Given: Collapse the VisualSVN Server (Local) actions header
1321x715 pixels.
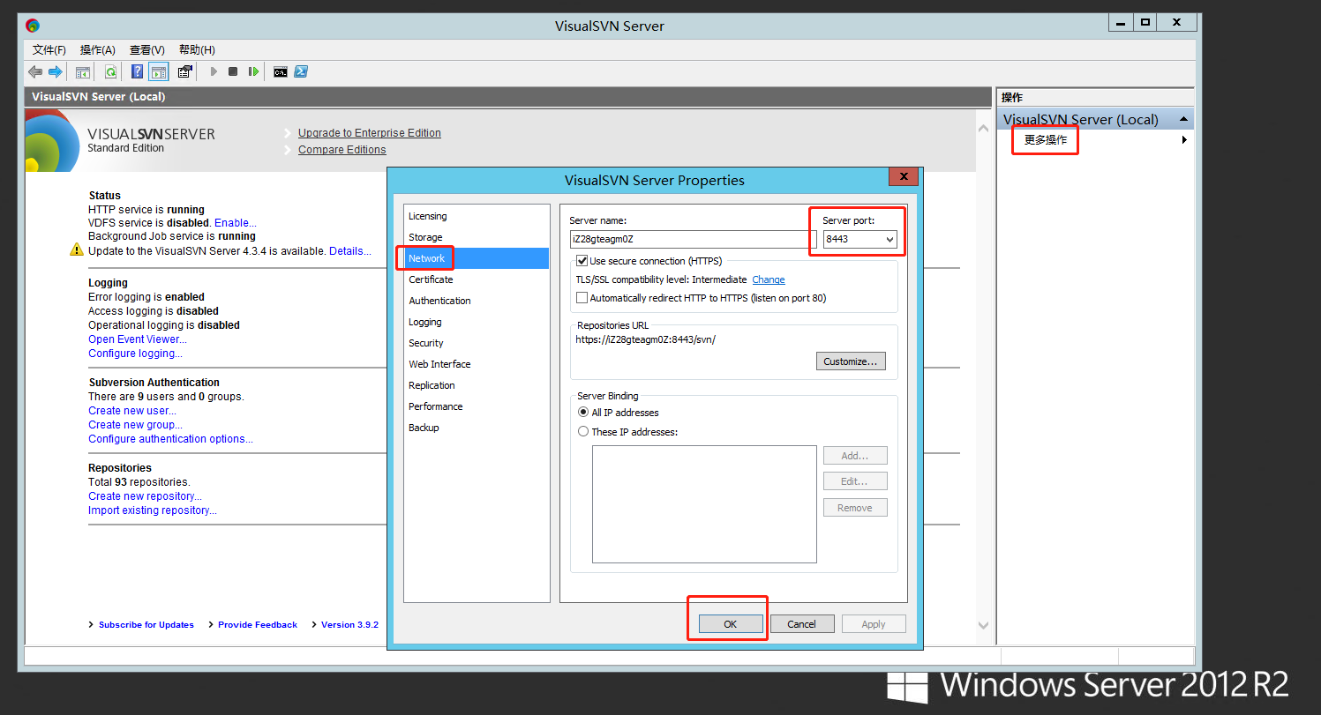Looking at the screenshot, I should click(1183, 119).
